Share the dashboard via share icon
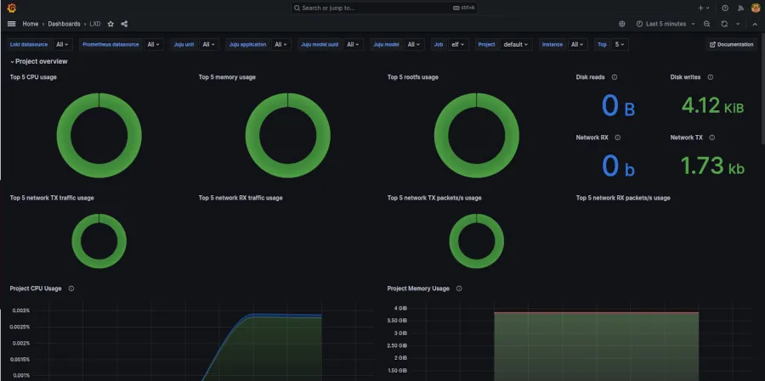The height and width of the screenshot is (381, 765). pyautogui.click(x=124, y=24)
